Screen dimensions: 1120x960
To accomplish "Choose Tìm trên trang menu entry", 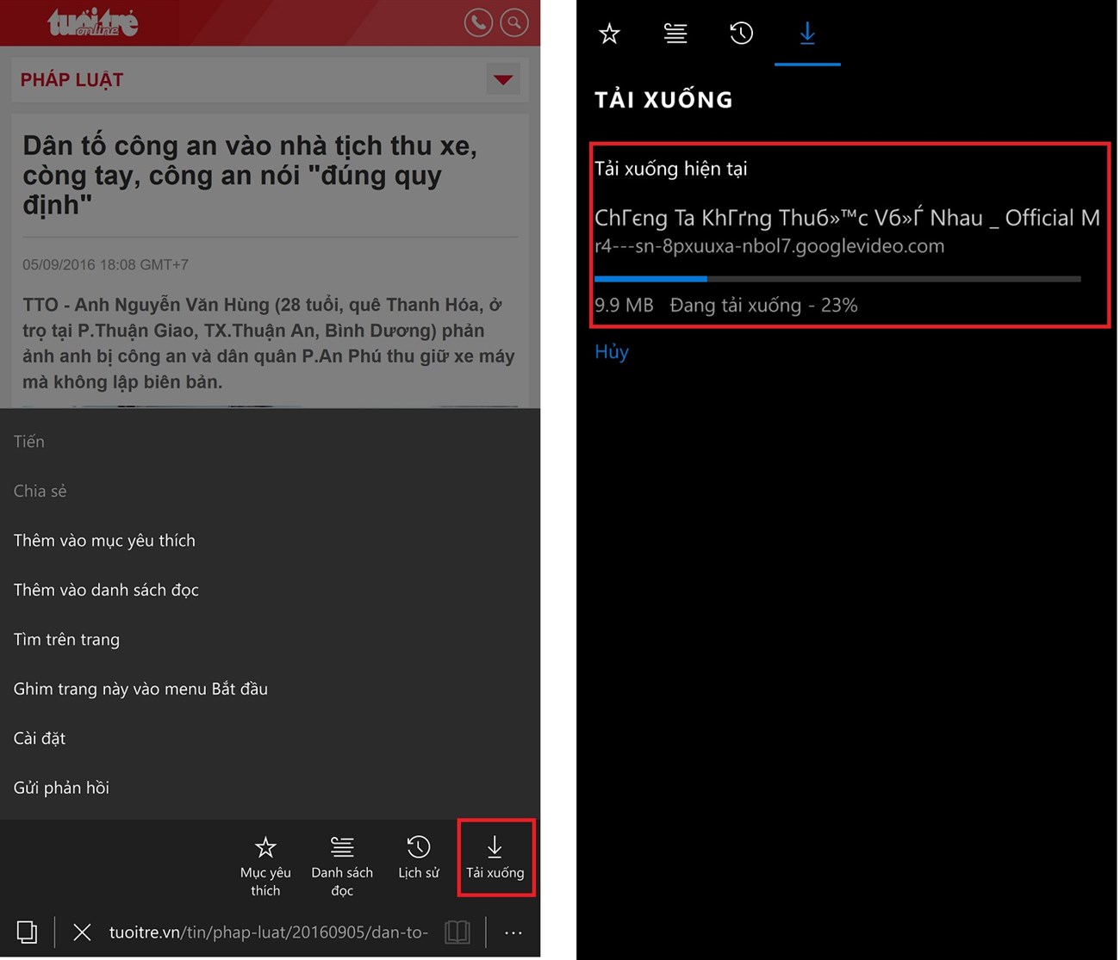I will (x=66, y=640).
